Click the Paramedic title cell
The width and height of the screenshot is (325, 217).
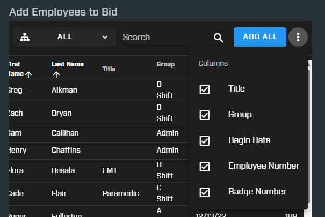coord(121,193)
